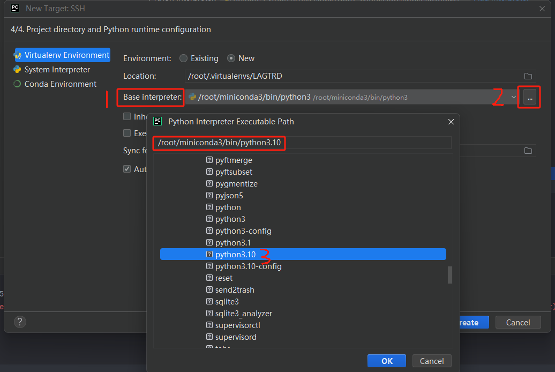Confirm with OK in the path dialog
The height and width of the screenshot is (372, 555).
coord(387,361)
